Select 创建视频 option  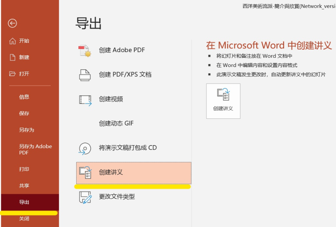click(134, 99)
